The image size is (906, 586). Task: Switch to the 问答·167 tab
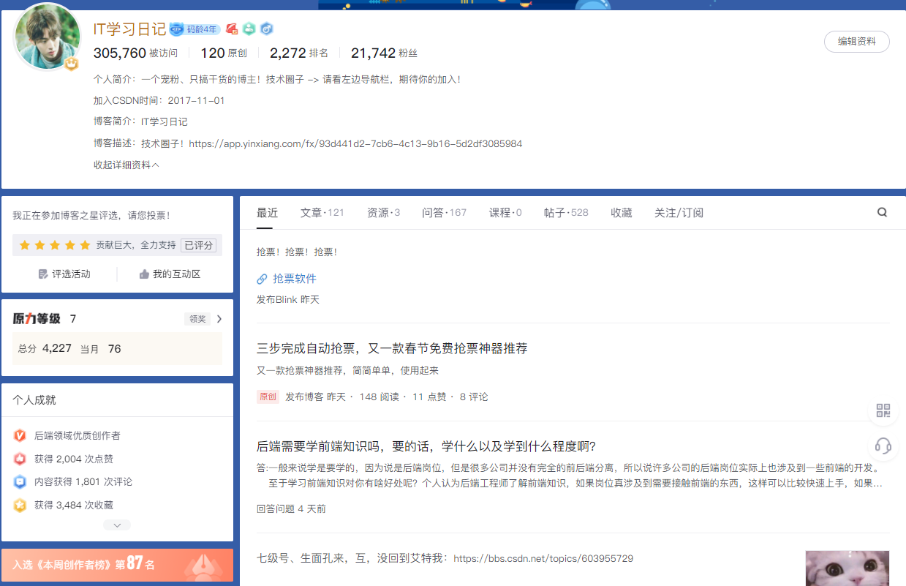tap(445, 213)
